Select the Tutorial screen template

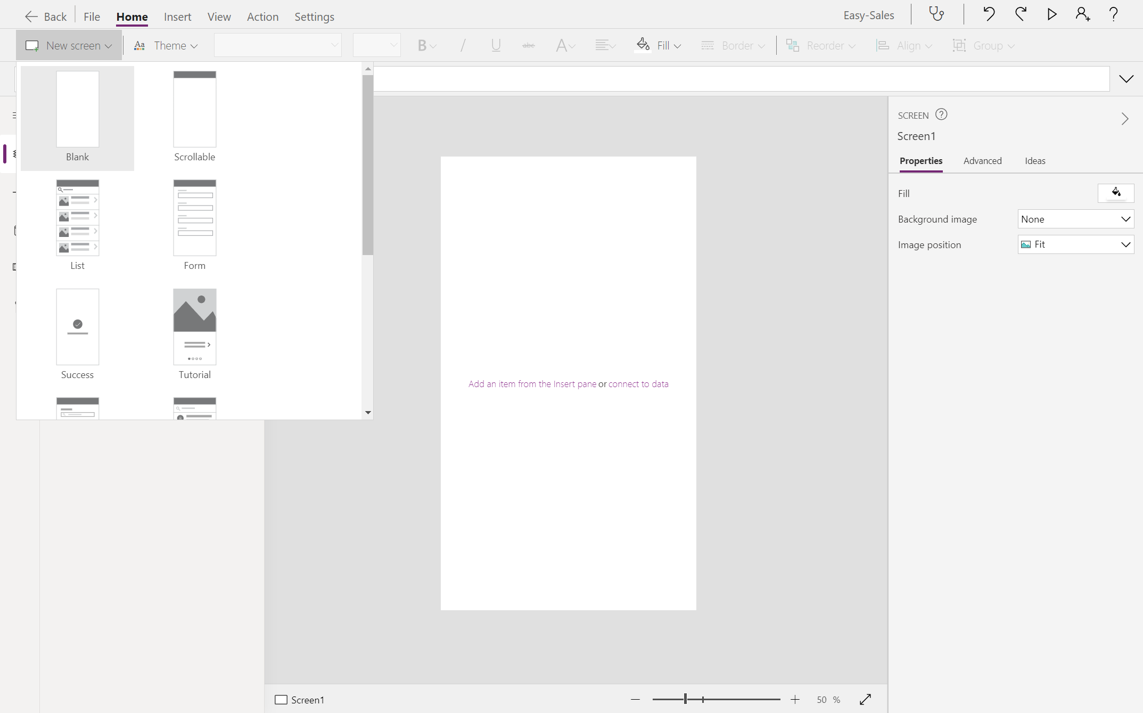point(194,333)
